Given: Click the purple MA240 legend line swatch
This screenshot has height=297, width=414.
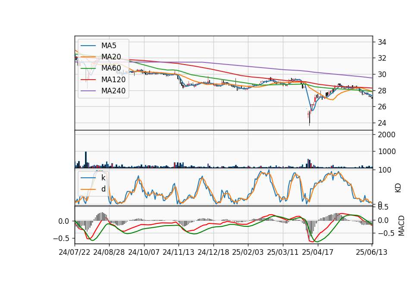Looking at the screenshot, I should [x=88, y=91].
